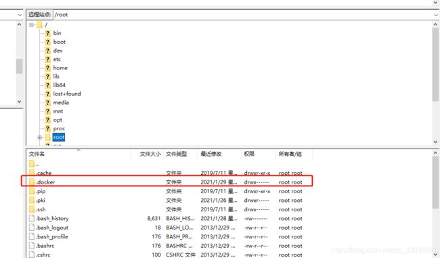The image size is (440, 258).
Task: Click the folder icon of slash node
Action: 39,25
